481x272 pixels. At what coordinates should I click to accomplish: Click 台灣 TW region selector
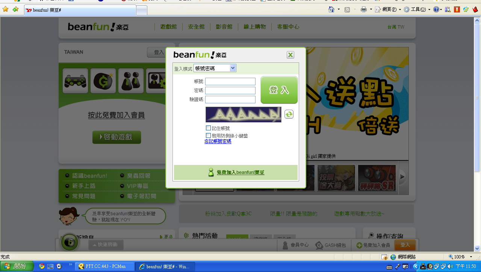click(396, 27)
